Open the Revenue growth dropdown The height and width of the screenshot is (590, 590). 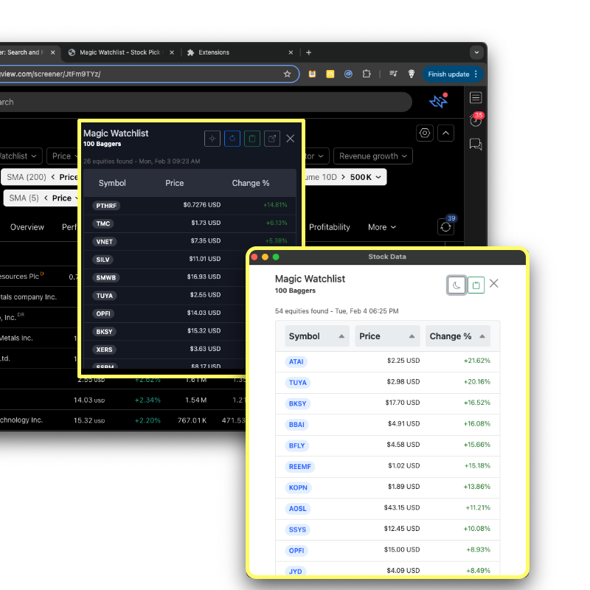(372, 156)
